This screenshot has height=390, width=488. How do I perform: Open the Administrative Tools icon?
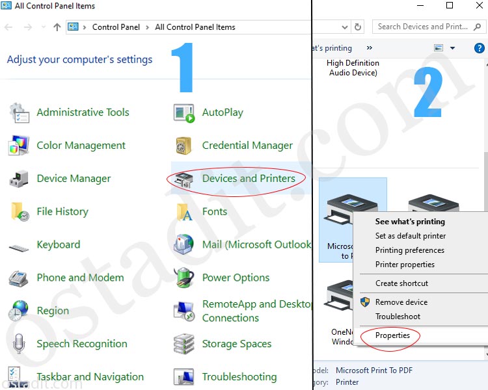coord(20,112)
